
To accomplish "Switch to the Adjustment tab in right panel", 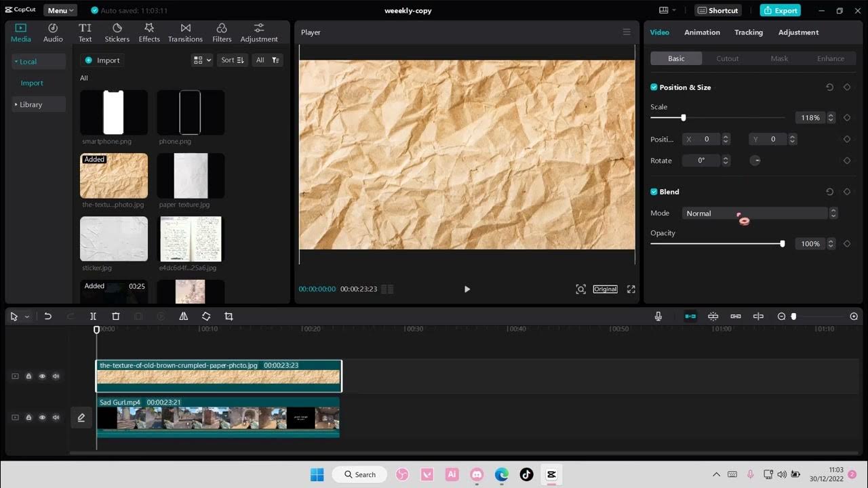I will 798,33.
